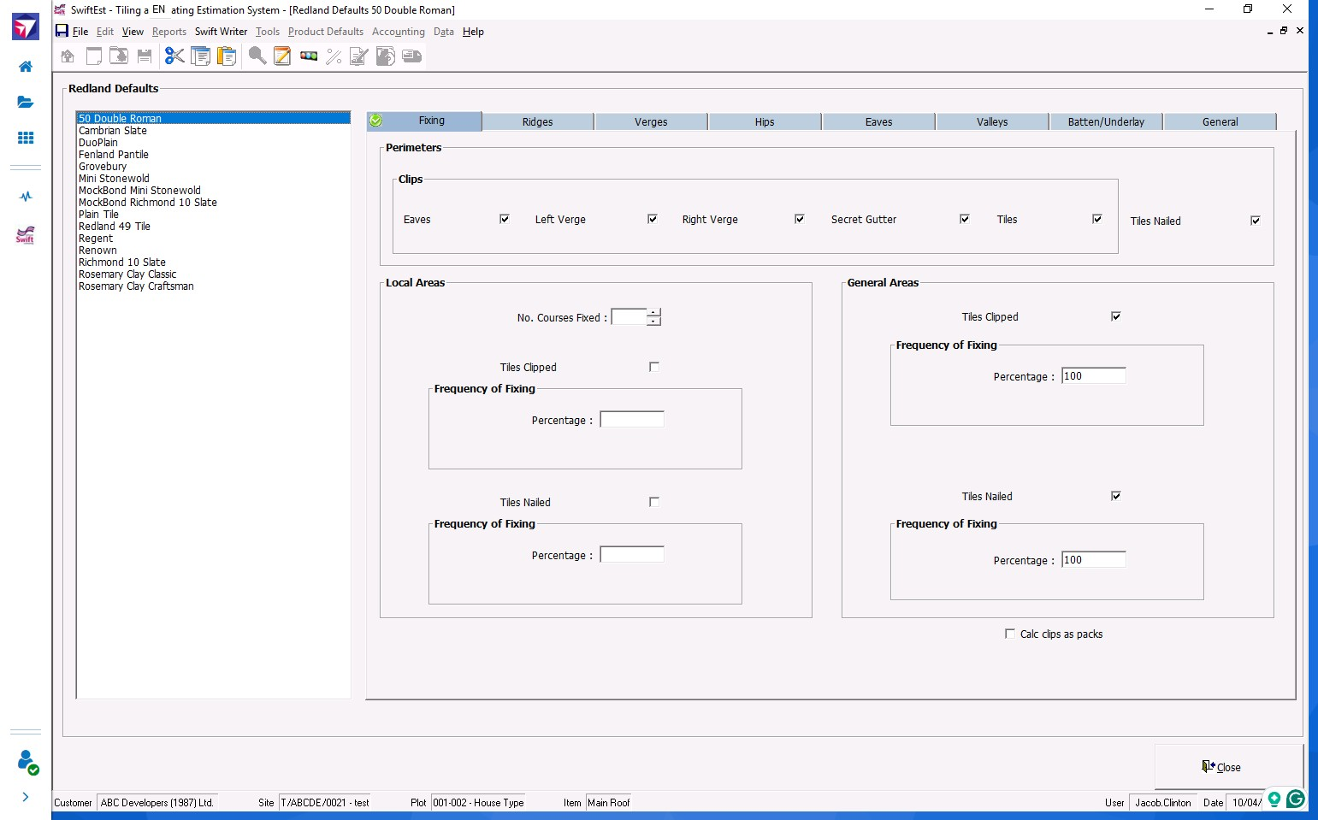Select Rosemary Clay Classic from tile list
This screenshot has height=820, width=1318.
127,274
